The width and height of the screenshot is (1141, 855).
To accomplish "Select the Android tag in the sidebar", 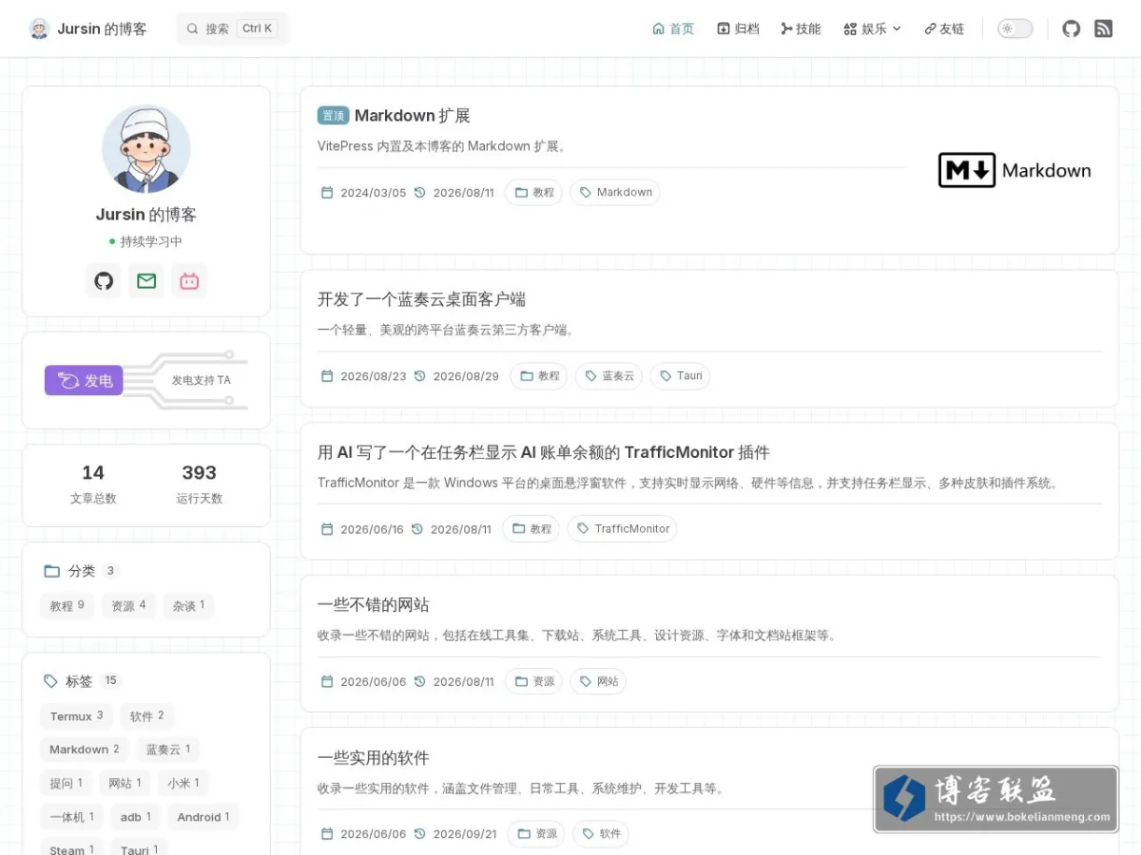I will tap(203, 816).
